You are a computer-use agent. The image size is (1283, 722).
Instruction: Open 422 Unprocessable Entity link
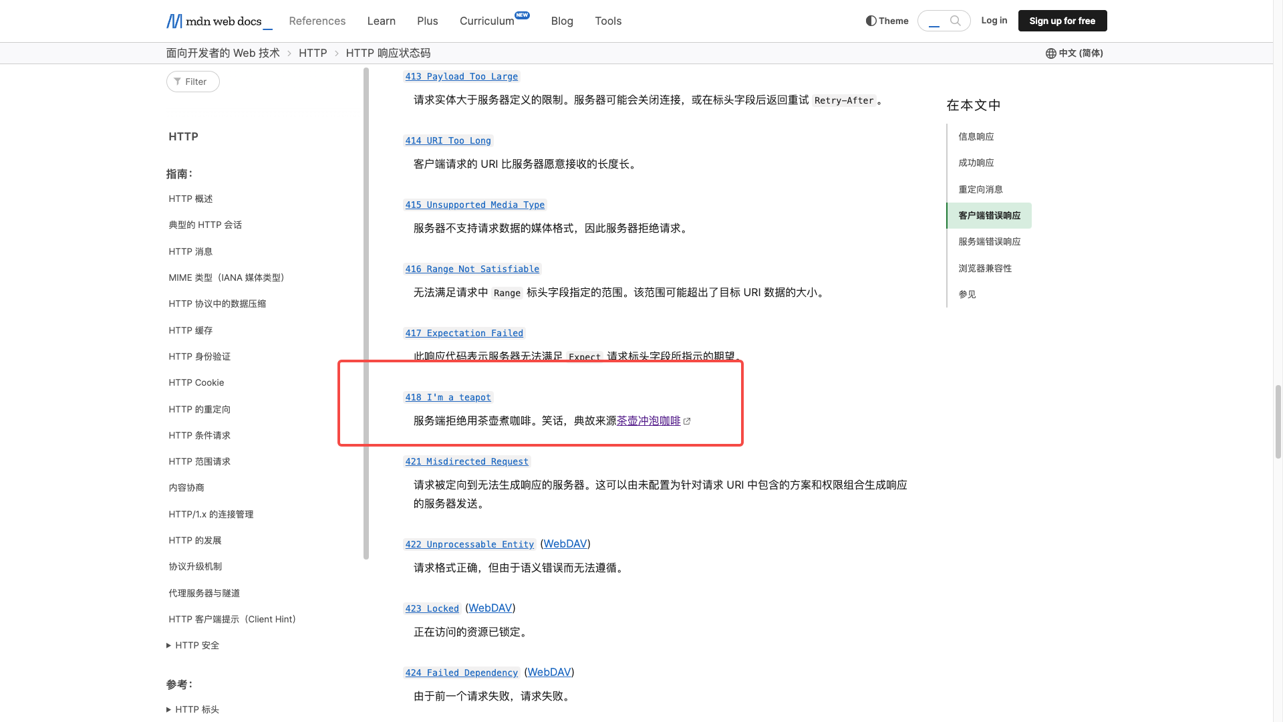(x=470, y=545)
